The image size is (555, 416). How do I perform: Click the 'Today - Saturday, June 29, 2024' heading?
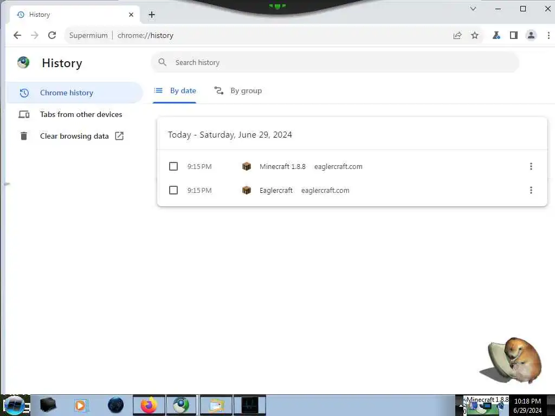pyautogui.click(x=230, y=135)
